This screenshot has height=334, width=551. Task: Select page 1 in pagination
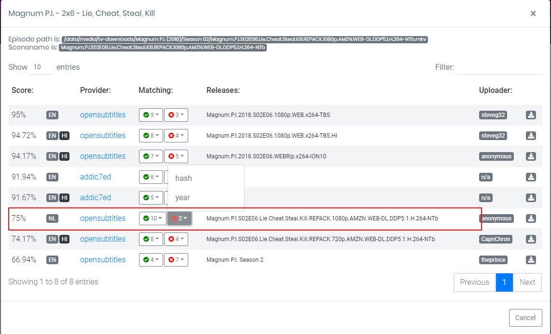(504, 282)
